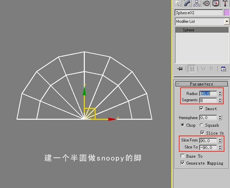Select the Chop radio button
The image size is (230, 188).
coord(182,125)
